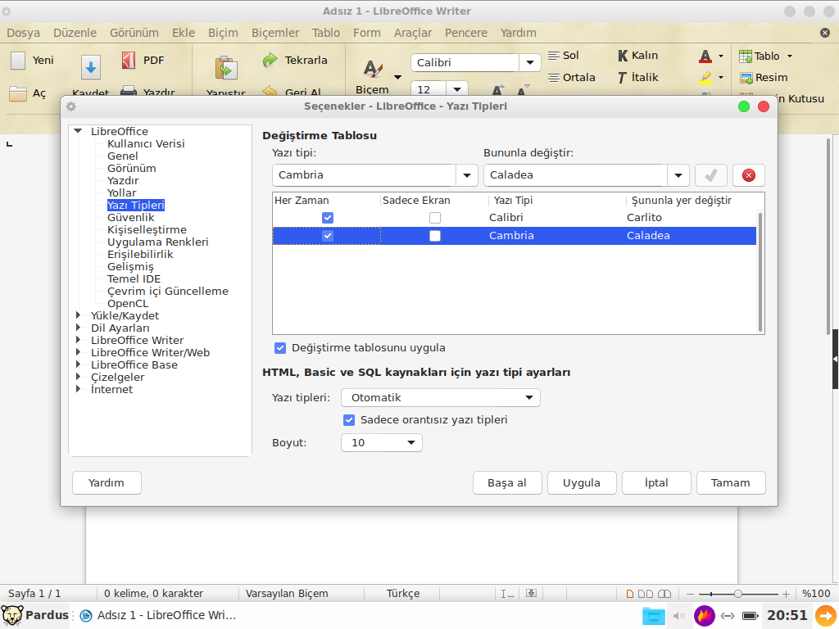
Task: Delete the replacement with red X icon
Action: pos(749,175)
